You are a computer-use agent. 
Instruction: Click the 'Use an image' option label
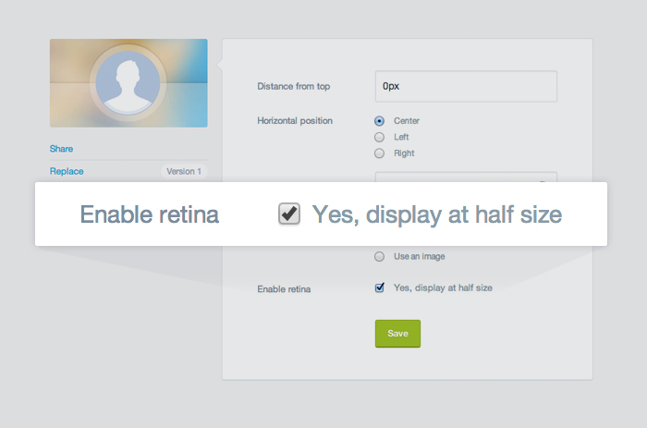420,257
